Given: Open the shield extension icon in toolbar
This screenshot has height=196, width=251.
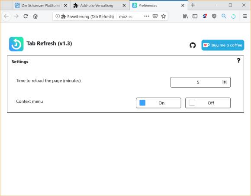Looking at the screenshot, I should click(214, 16).
